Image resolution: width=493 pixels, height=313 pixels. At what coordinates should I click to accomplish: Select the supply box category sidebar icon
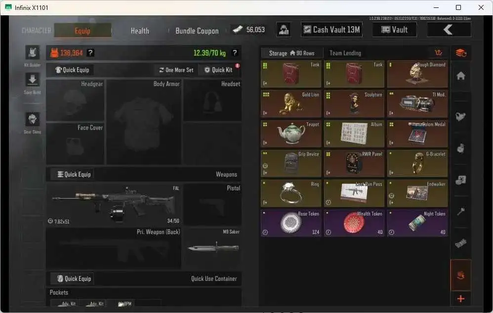coord(460,180)
